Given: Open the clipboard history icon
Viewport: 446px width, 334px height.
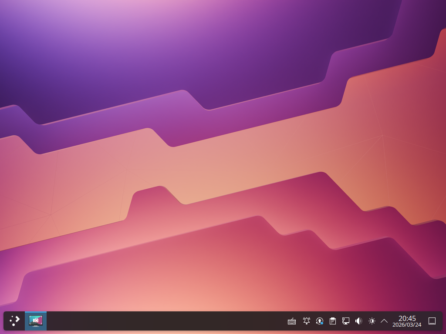Looking at the screenshot, I should [333, 321].
